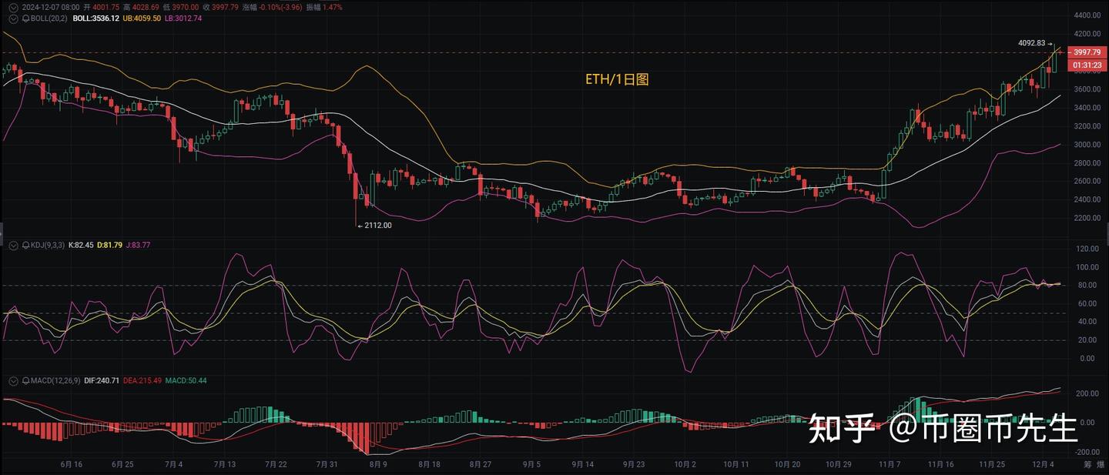Collapse the MACD(12,26,9) indicator chevron
The image size is (1109, 475).
coord(12,380)
